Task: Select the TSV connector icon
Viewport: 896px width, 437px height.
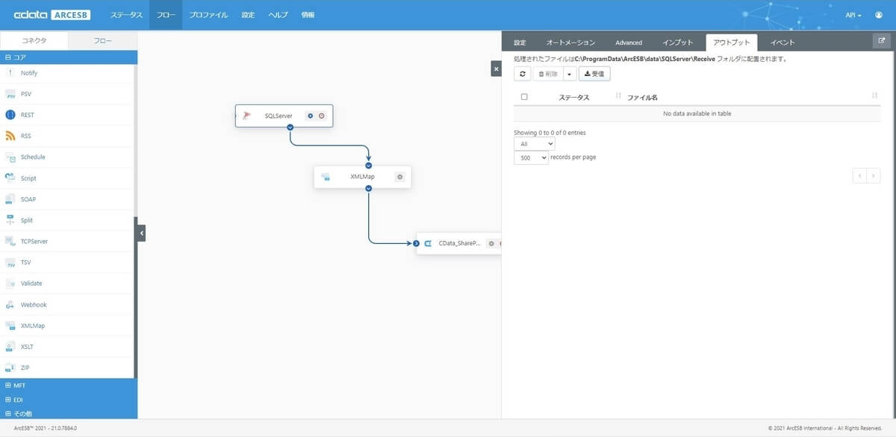Action: tap(10, 262)
